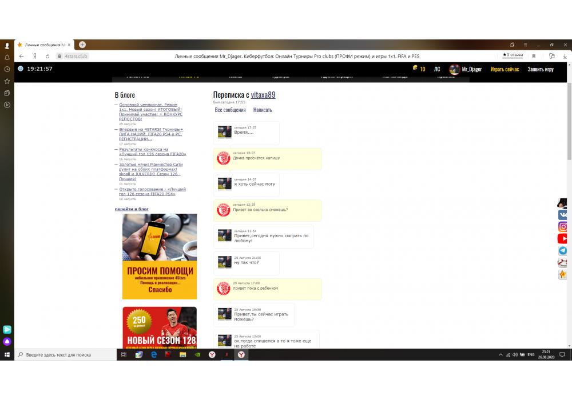572x400 pixels.
Task: Click the ENG language indicator
Action: click(x=531, y=354)
